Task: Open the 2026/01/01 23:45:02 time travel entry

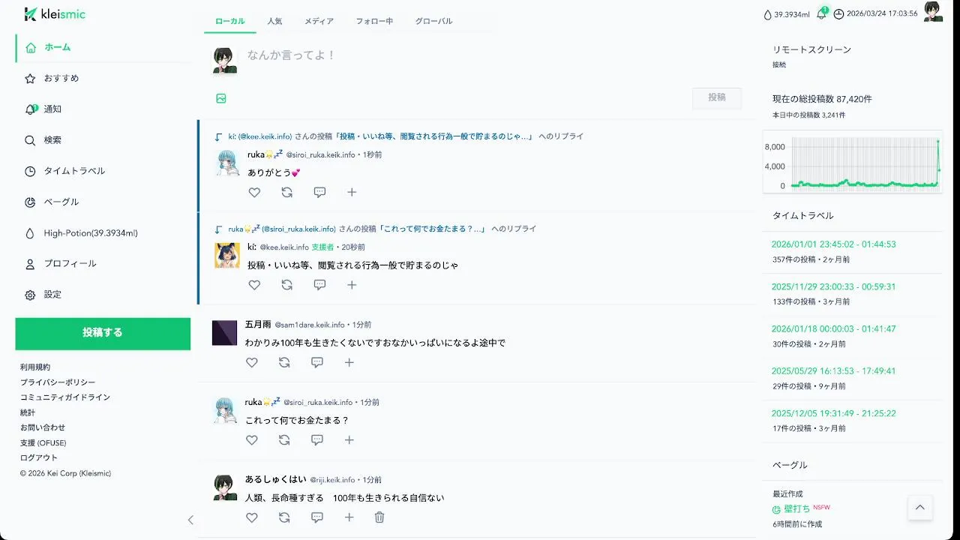Action: (833, 244)
